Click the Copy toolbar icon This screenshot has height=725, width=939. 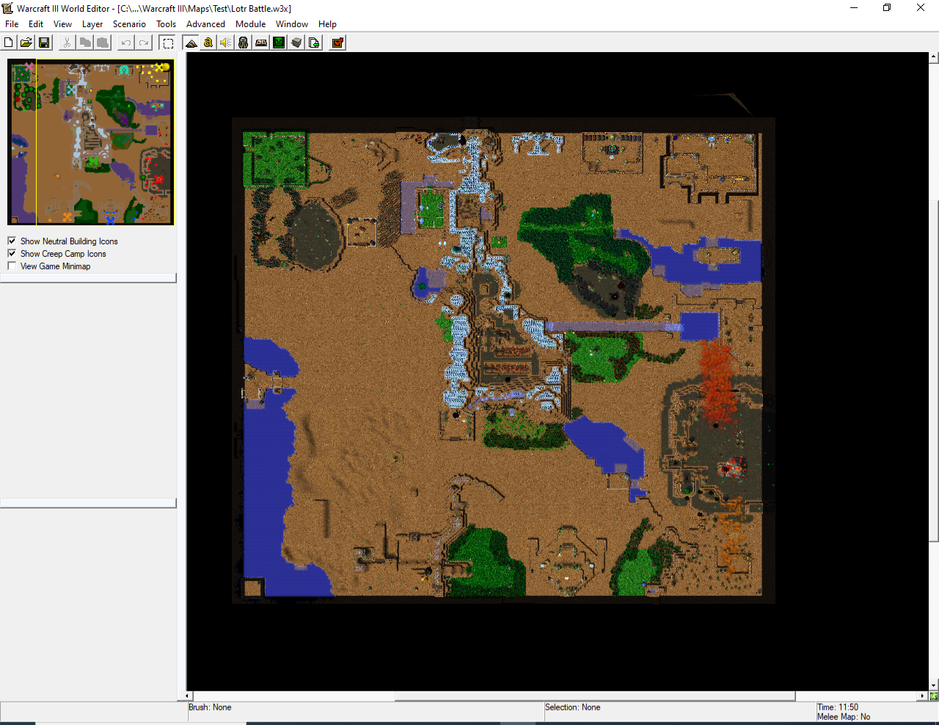click(x=85, y=43)
